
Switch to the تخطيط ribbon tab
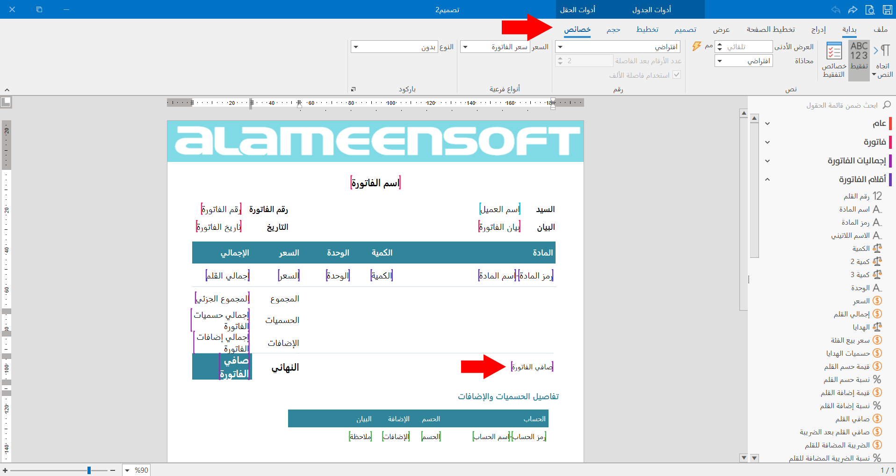click(647, 29)
